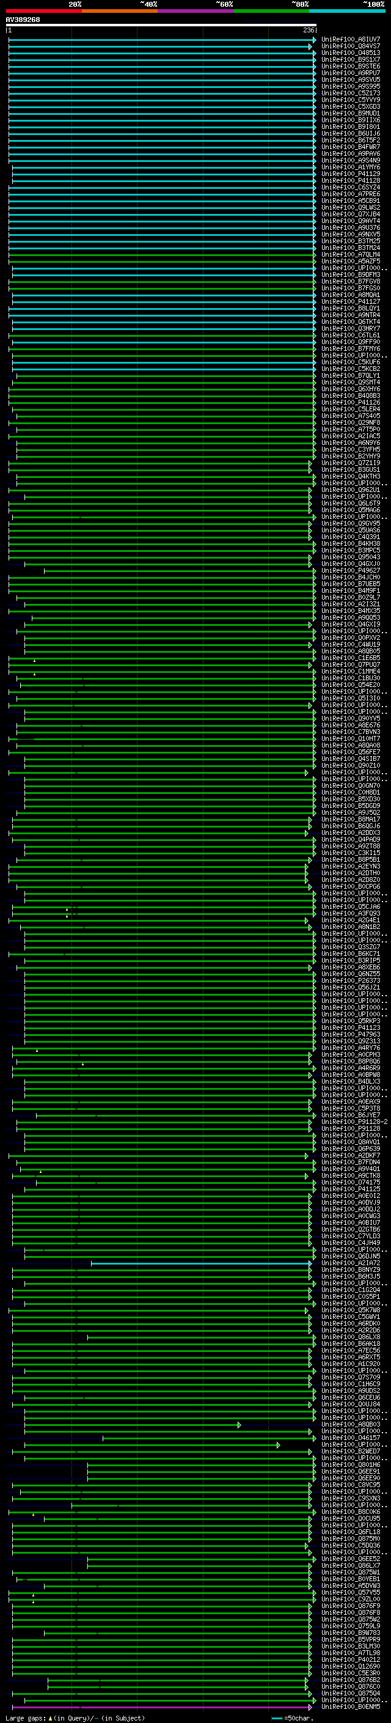Select the UniRef100_C5Z173 label
Image resolution: width=391 pixels, height=1723 pixels.
point(351,93)
